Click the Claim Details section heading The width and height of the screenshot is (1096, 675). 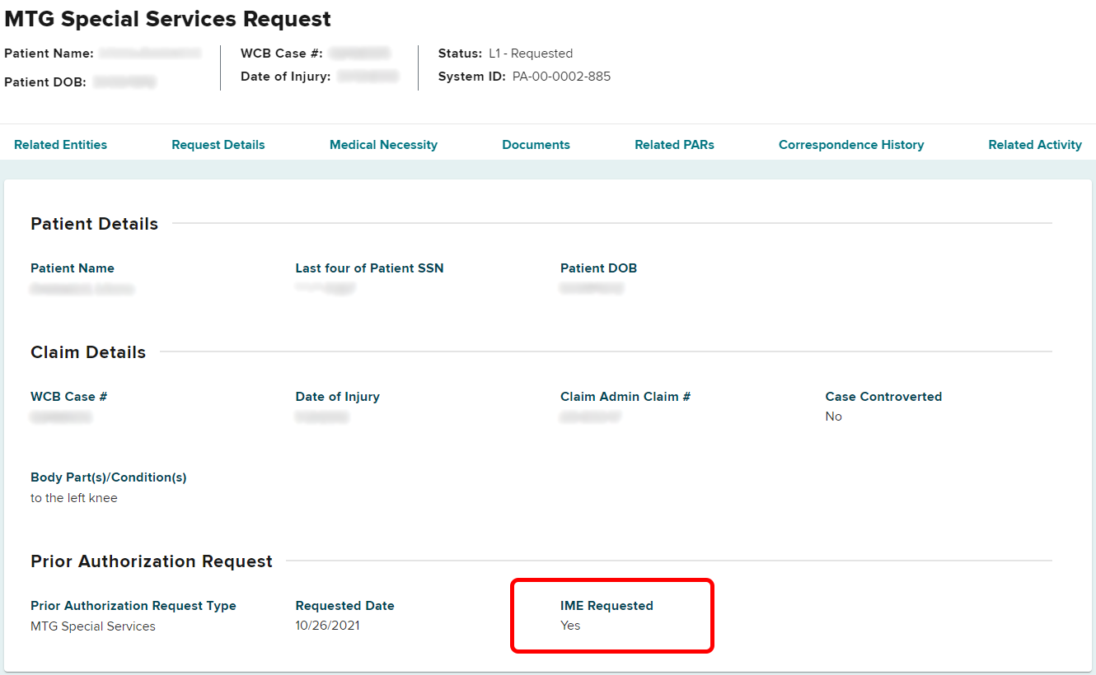(x=88, y=352)
